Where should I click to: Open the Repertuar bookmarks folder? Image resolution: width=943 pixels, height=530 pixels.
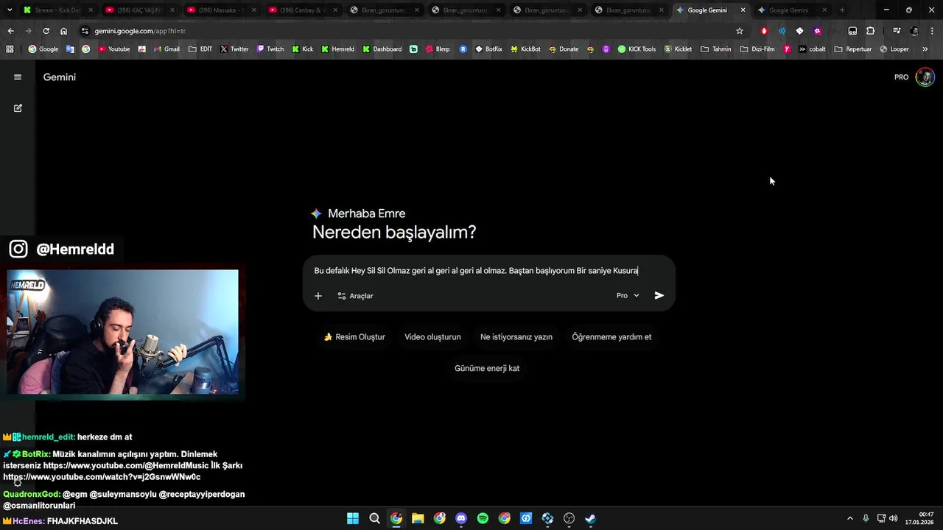[852, 49]
